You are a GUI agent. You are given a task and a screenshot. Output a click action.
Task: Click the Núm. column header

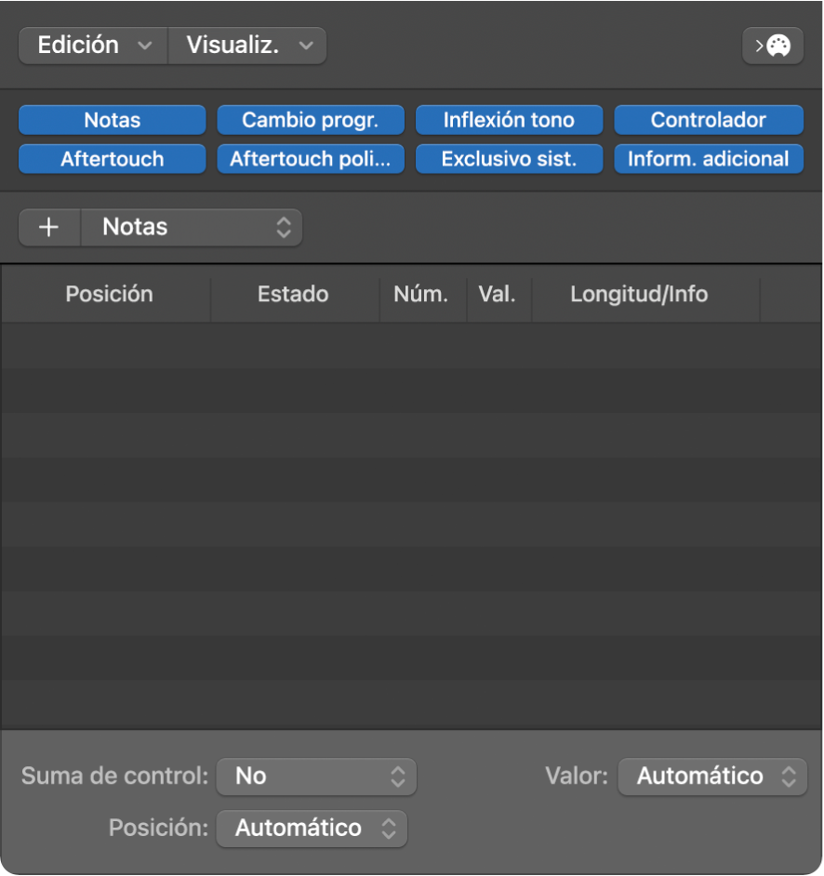pos(421,295)
